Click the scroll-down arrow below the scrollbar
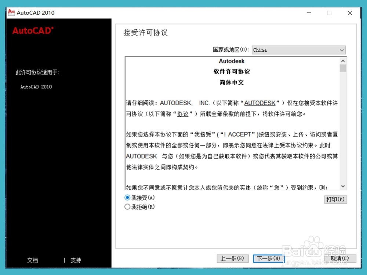Image resolution: width=367 pixels, height=275 pixels. (343, 186)
